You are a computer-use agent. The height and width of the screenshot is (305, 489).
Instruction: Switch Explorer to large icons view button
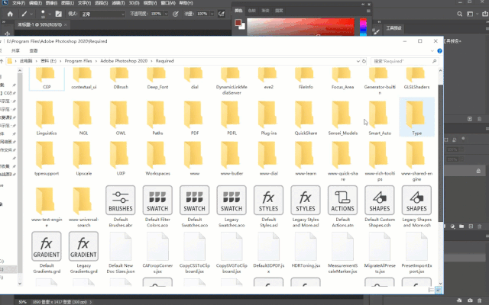click(x=439, y=290)
